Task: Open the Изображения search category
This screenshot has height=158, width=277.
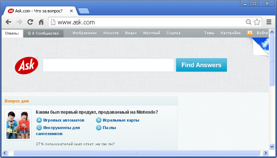Action: click(x=85, y=33)
